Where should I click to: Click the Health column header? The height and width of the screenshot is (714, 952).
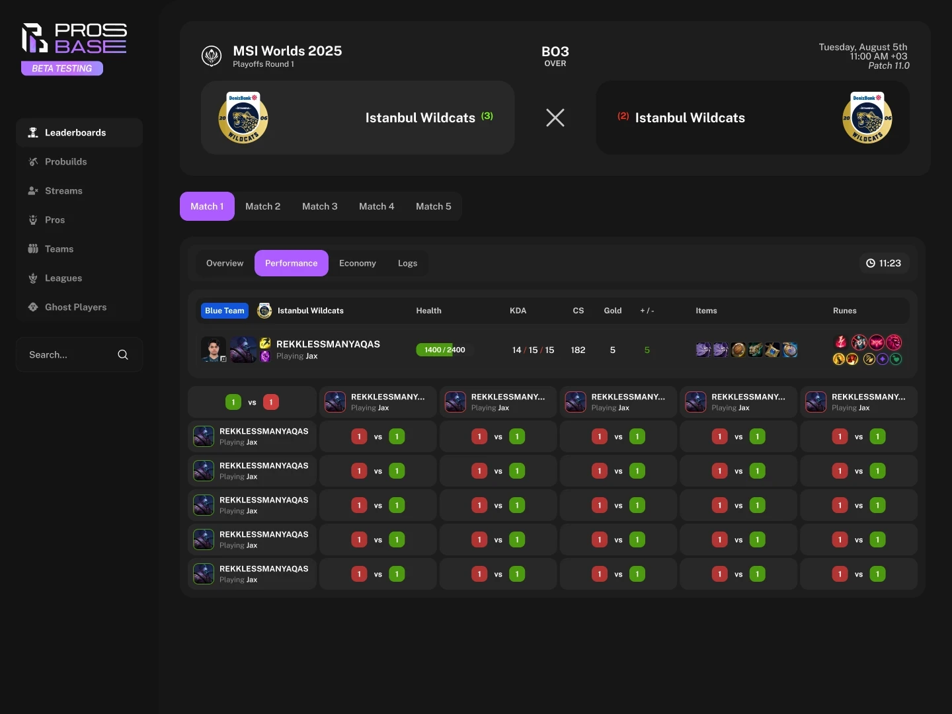click(428, 311)
